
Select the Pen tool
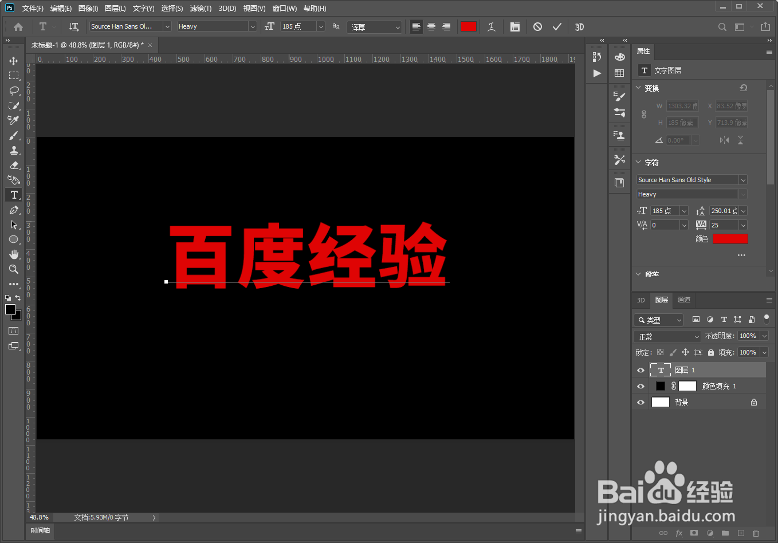(x=13, y=210)
